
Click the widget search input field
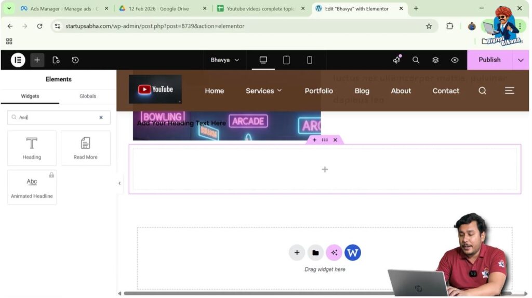[59, 118]
